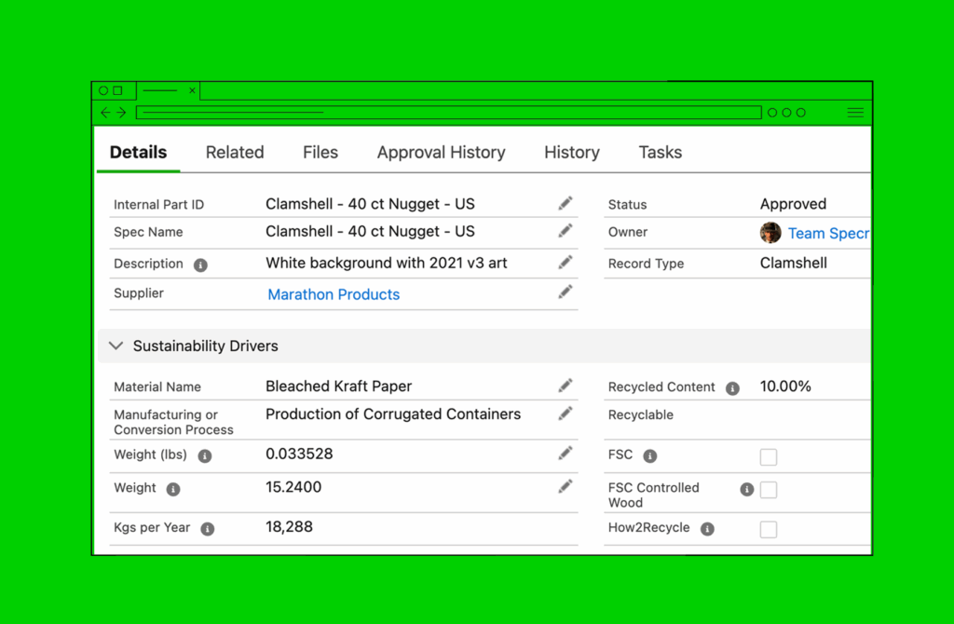
Task: Edit the Weight (lbs) value via pencil
Action: pos(566,454)
